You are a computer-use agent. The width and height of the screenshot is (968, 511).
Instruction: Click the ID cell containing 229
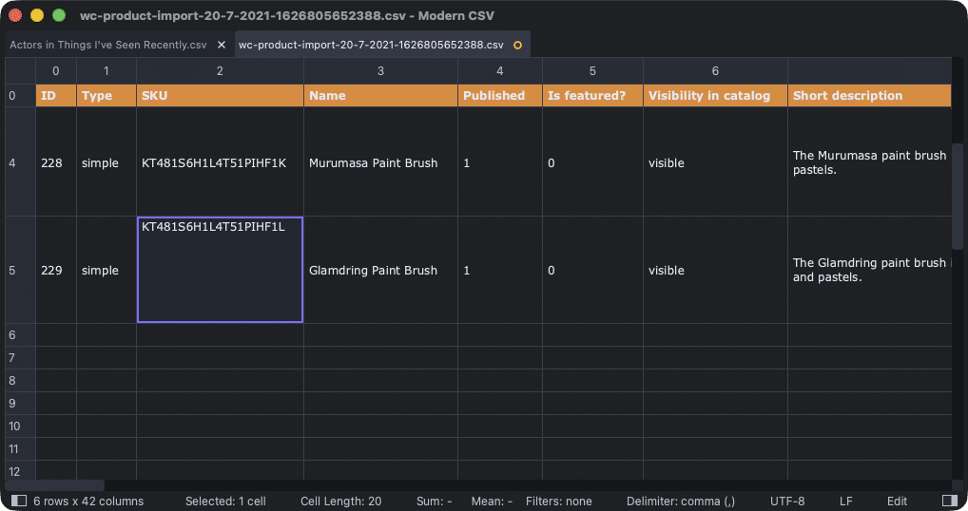pos(56,270)
